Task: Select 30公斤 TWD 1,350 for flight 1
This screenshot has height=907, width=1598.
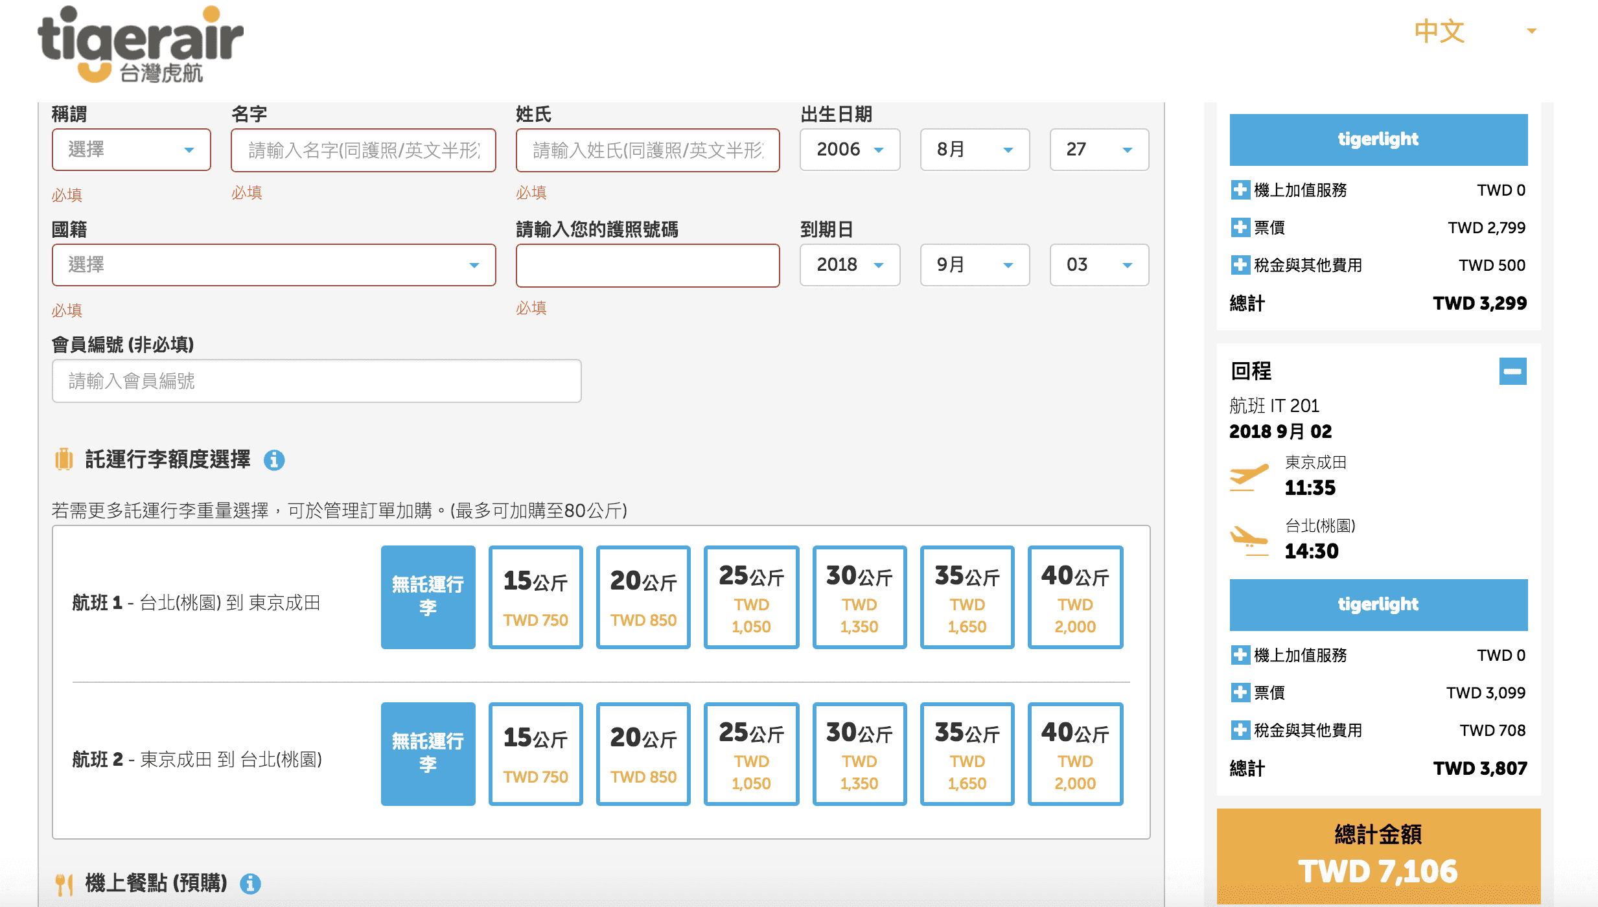Action: [x=859, y=597]
